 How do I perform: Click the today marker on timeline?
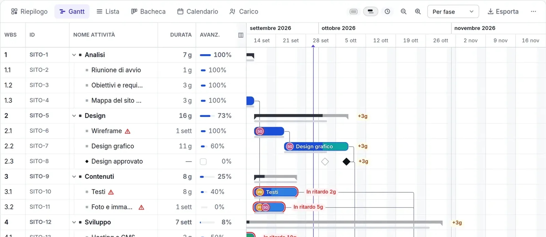(x=313, y=47)
